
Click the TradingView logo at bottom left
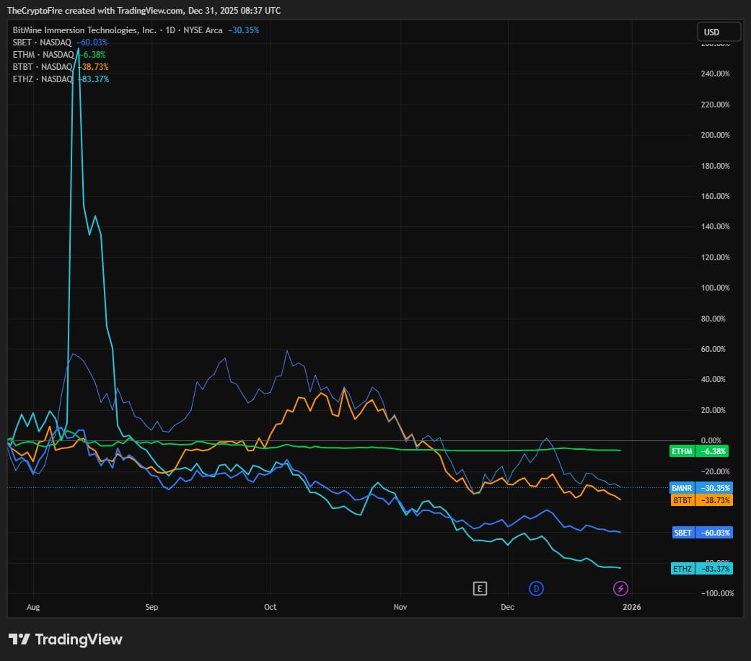tap(66, 639)
